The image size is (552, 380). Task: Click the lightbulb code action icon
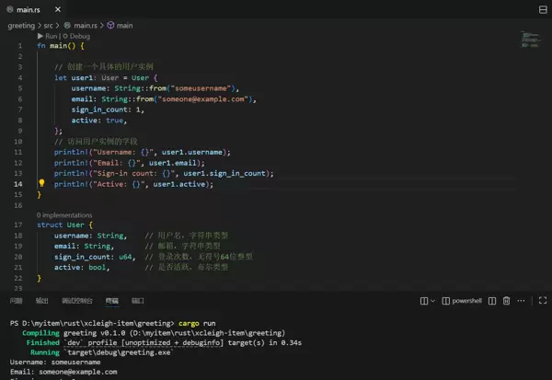tap(41, 183)
